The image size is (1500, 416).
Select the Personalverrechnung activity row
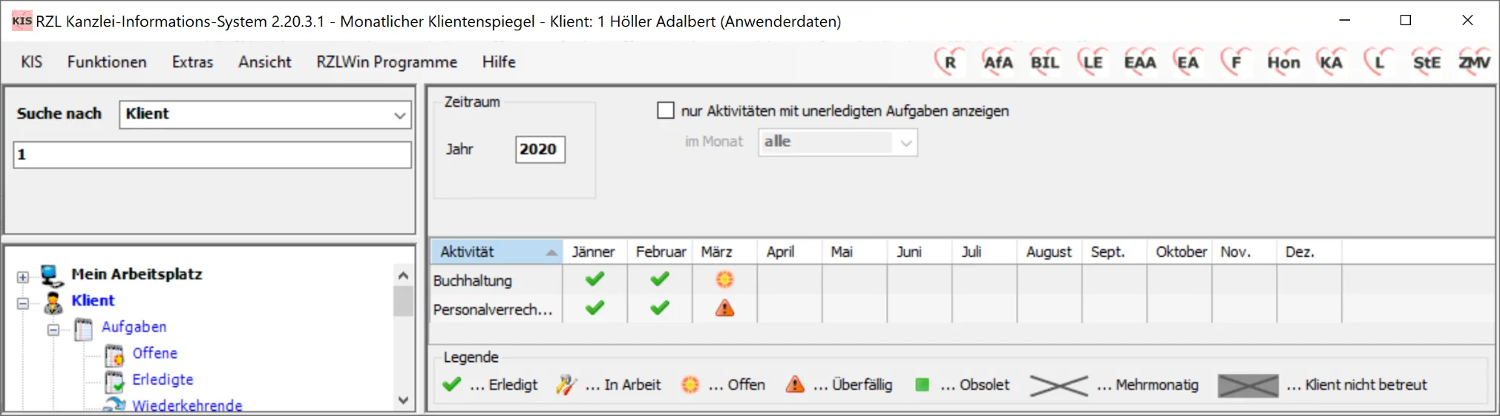963,309
